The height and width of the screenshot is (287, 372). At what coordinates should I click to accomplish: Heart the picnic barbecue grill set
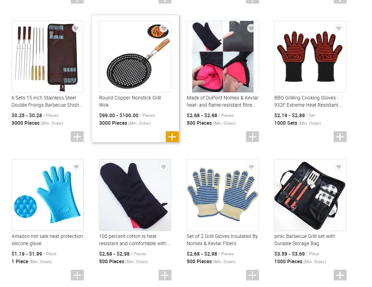point(338,167)
